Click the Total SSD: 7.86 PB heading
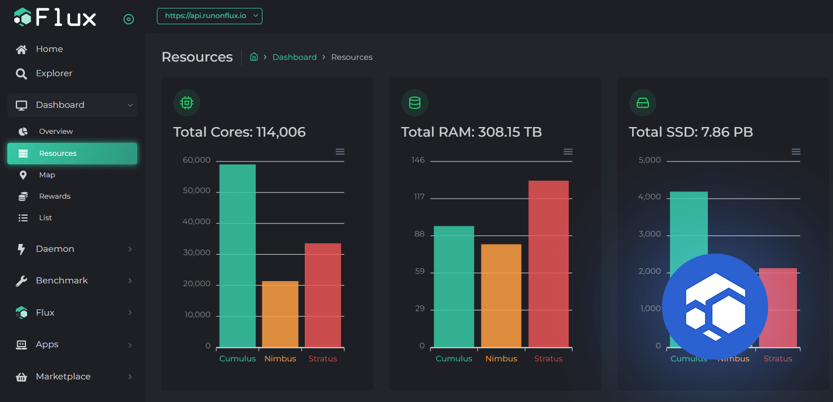The image size is (833, 402). click(691, 132)
